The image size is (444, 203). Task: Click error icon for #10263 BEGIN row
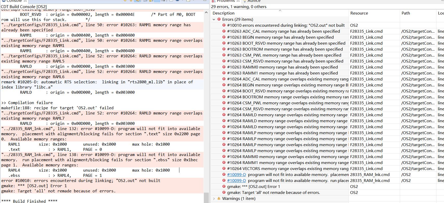click(224, 37)
